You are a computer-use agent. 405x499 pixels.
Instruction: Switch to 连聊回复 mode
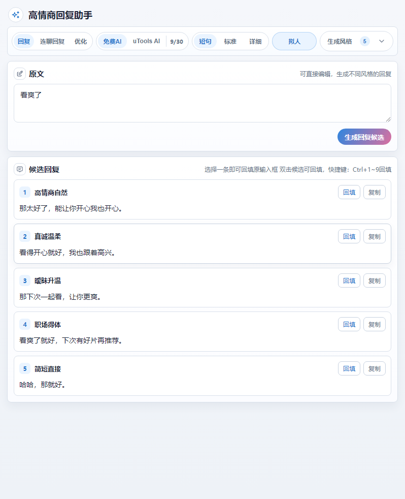[x=52, y=41]
